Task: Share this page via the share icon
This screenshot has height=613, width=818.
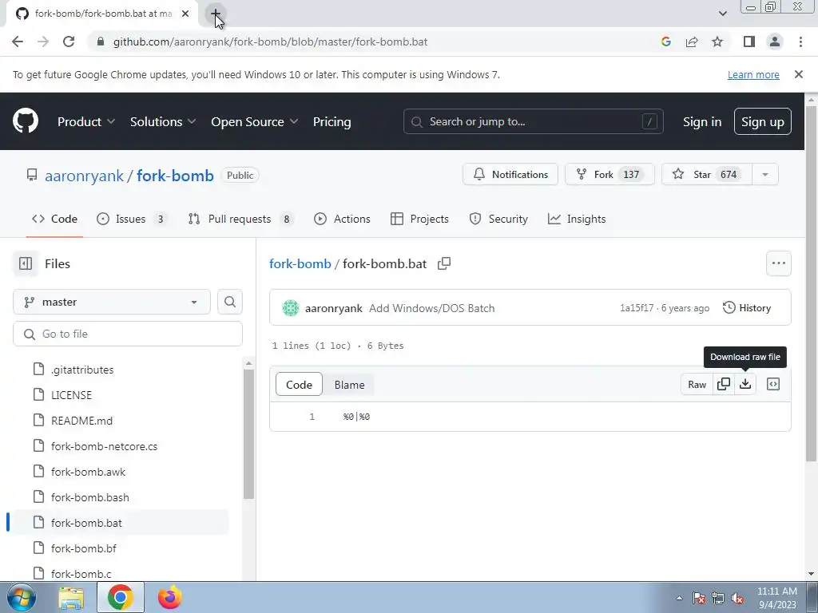Action: pos(692,42)
